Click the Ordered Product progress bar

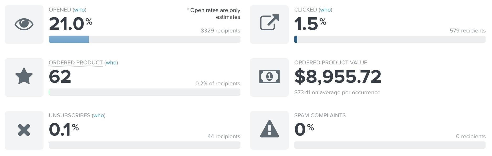(x=144, y=92)
